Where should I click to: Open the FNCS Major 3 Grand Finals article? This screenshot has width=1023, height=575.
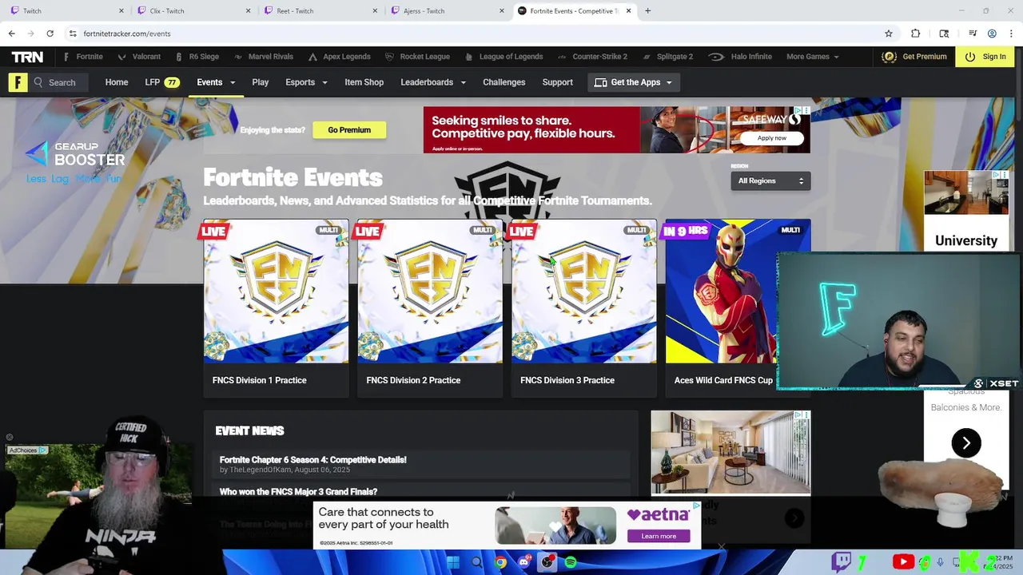pyautogui.click(x=298, y=492)
